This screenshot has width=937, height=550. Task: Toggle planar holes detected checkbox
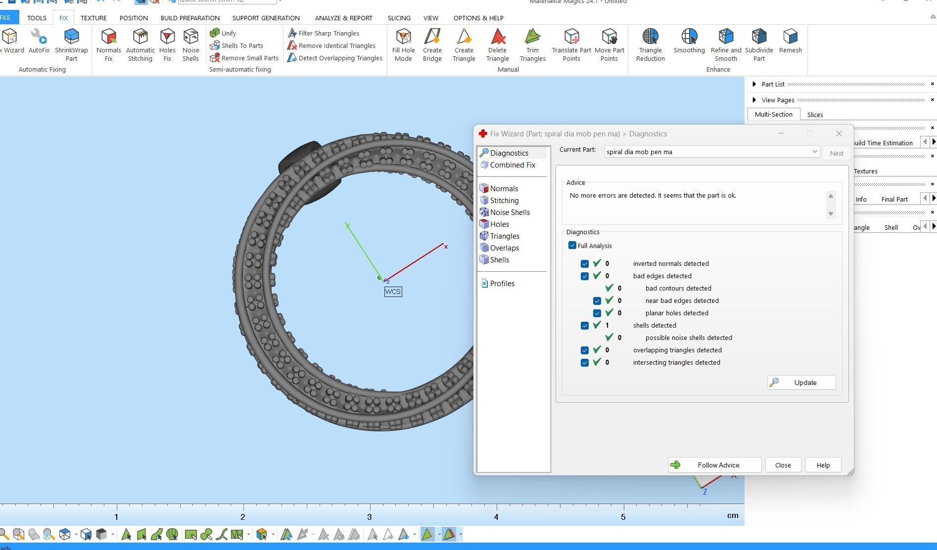[597, 313]
